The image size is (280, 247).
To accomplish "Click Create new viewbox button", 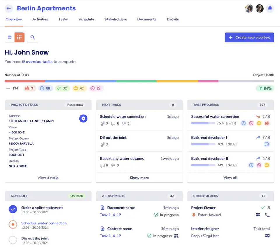I will 249,37.
